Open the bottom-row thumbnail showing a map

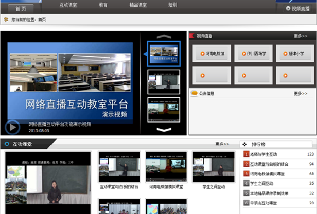[x=166, y=207]
